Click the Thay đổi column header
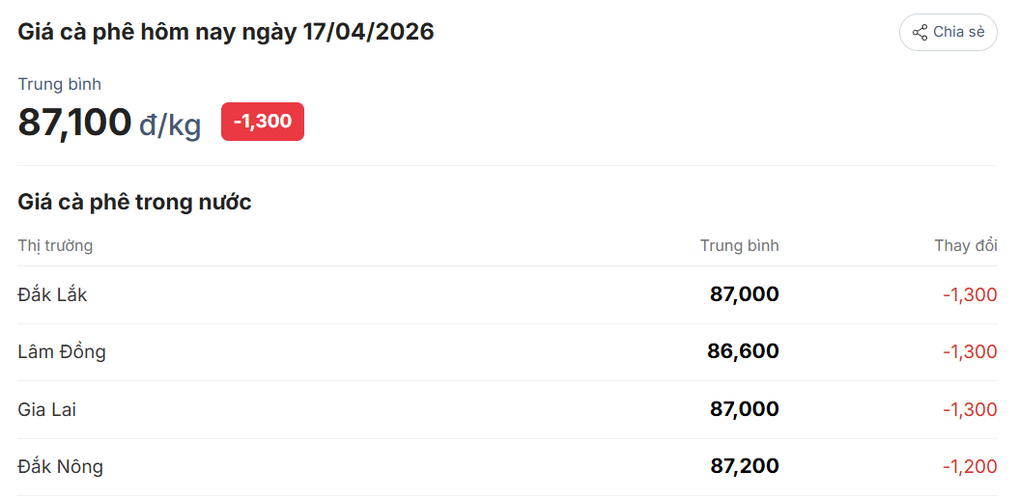The image size is (1019, 499). [965, 245]
